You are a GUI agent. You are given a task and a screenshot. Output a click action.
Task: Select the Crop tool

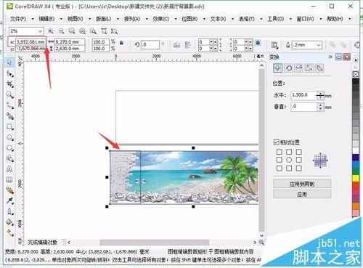click(x=9, y=84)
